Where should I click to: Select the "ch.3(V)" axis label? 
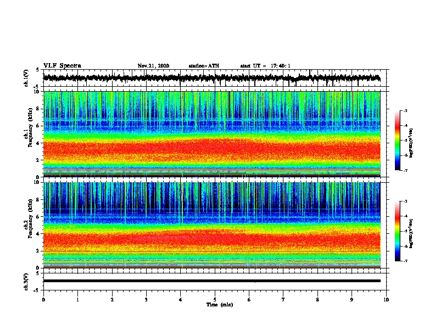(x=26, y=282)
